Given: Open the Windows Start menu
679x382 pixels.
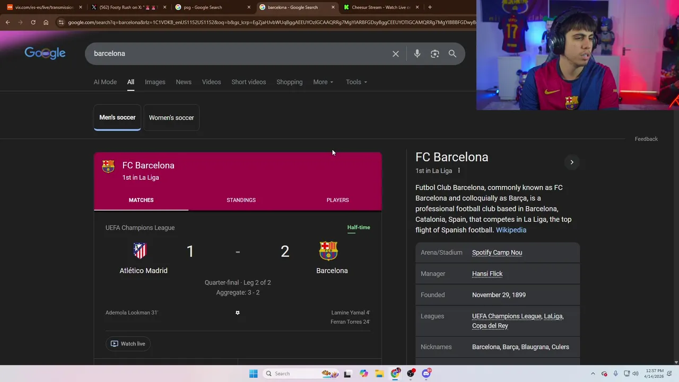Looking at the screenshot, I should pyautogui.click(x=253, y=374).
